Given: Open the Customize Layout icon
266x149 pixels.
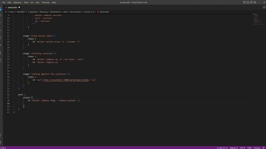Looking at the screenshot, I should tap(255, 2).
